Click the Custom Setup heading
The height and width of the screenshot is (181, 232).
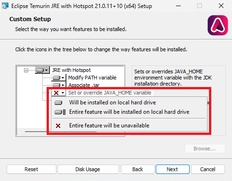click(30, 19)
